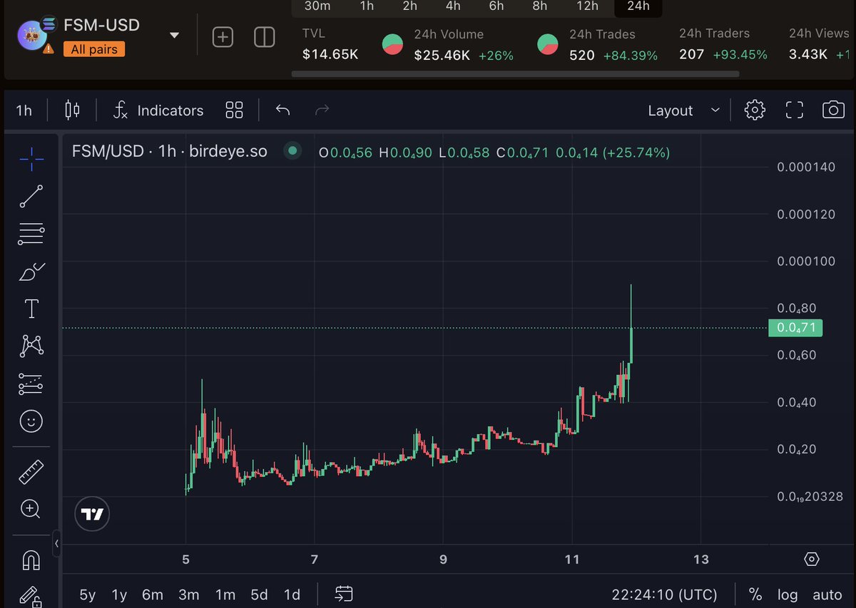Open the Fibonacci retracement tool

[31, 233]
